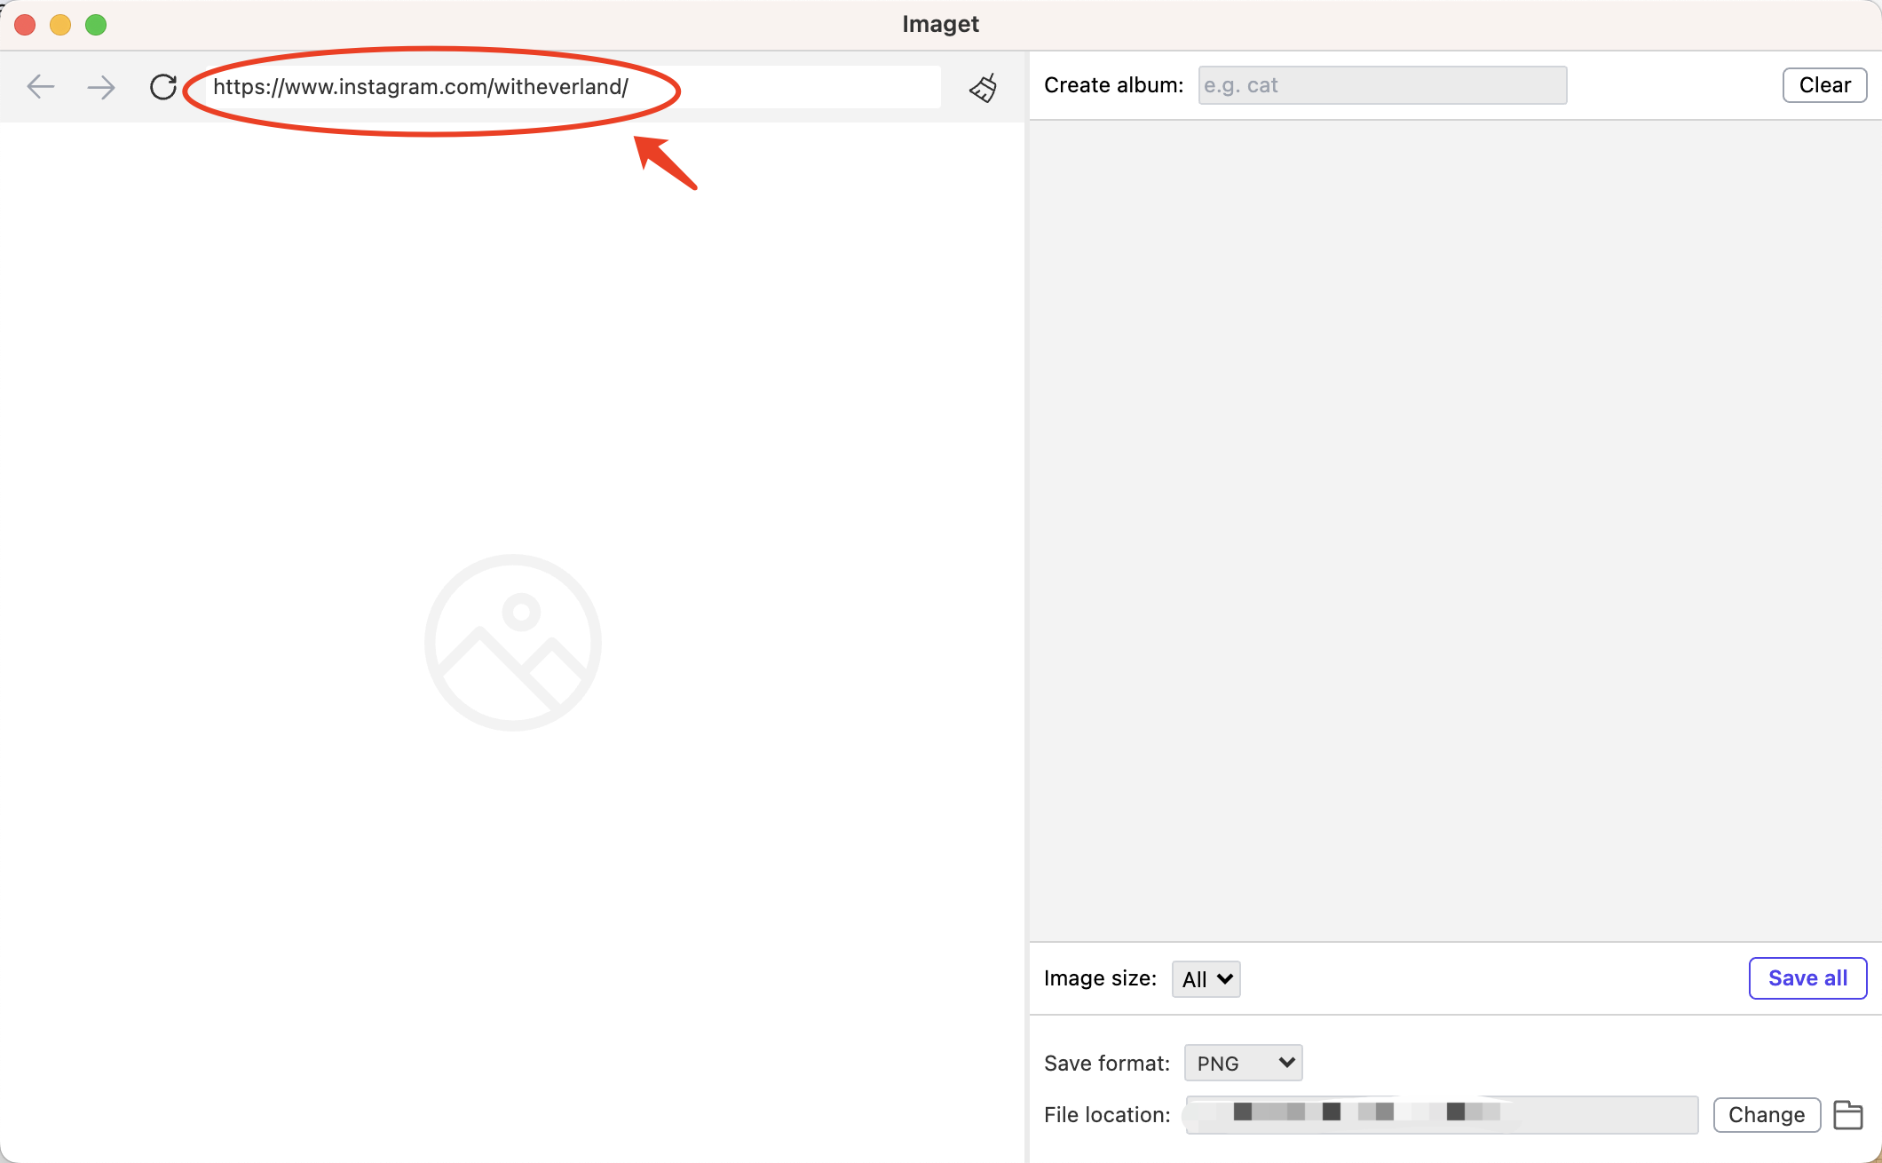Click the folder icon next to file location
Screen dimensions: 1882x1163
coord(1848,1112)
